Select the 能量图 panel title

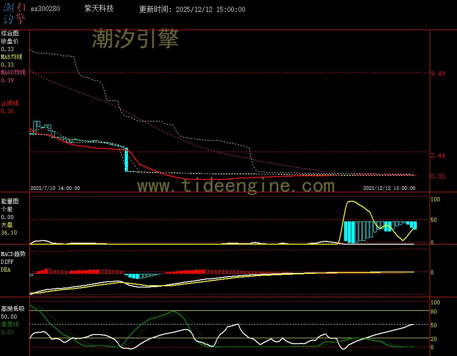pos(10,201)
